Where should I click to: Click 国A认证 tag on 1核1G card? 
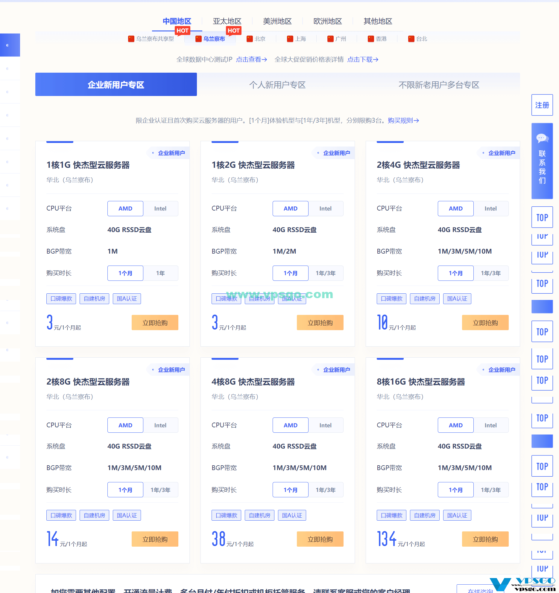click(x=127, y=299)
